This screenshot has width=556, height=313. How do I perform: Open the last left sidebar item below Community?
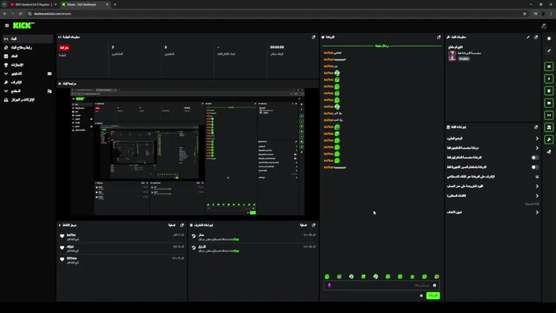coord(28,100)
